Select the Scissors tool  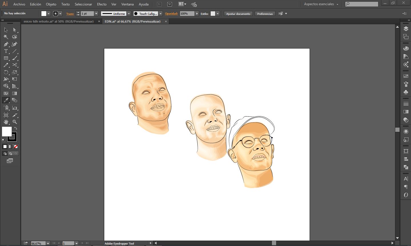click(15, 65)
